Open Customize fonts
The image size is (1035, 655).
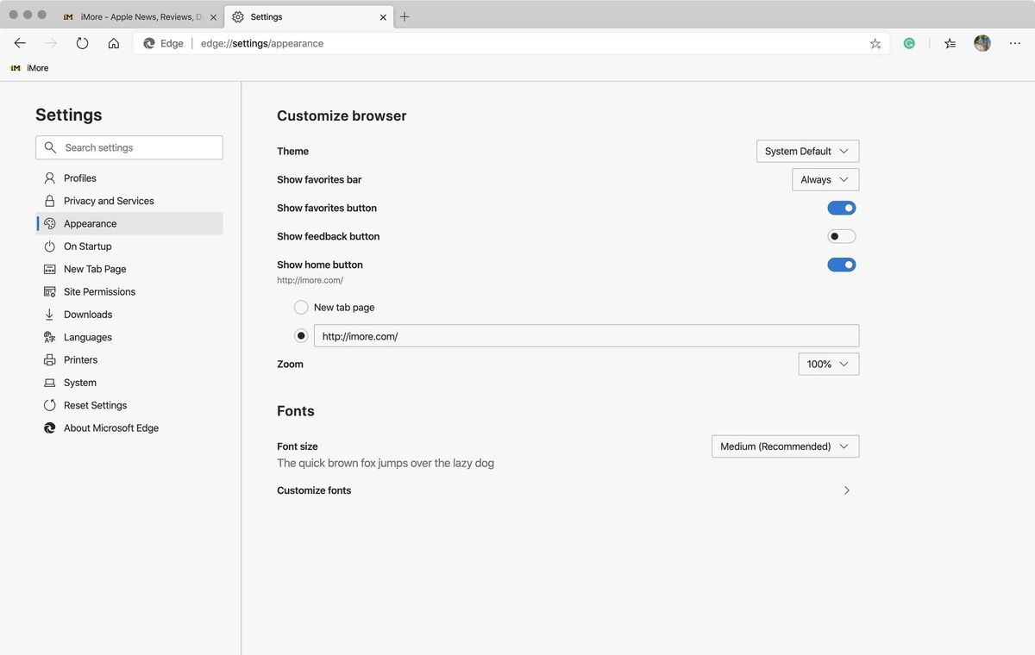(x=561, y=490)
